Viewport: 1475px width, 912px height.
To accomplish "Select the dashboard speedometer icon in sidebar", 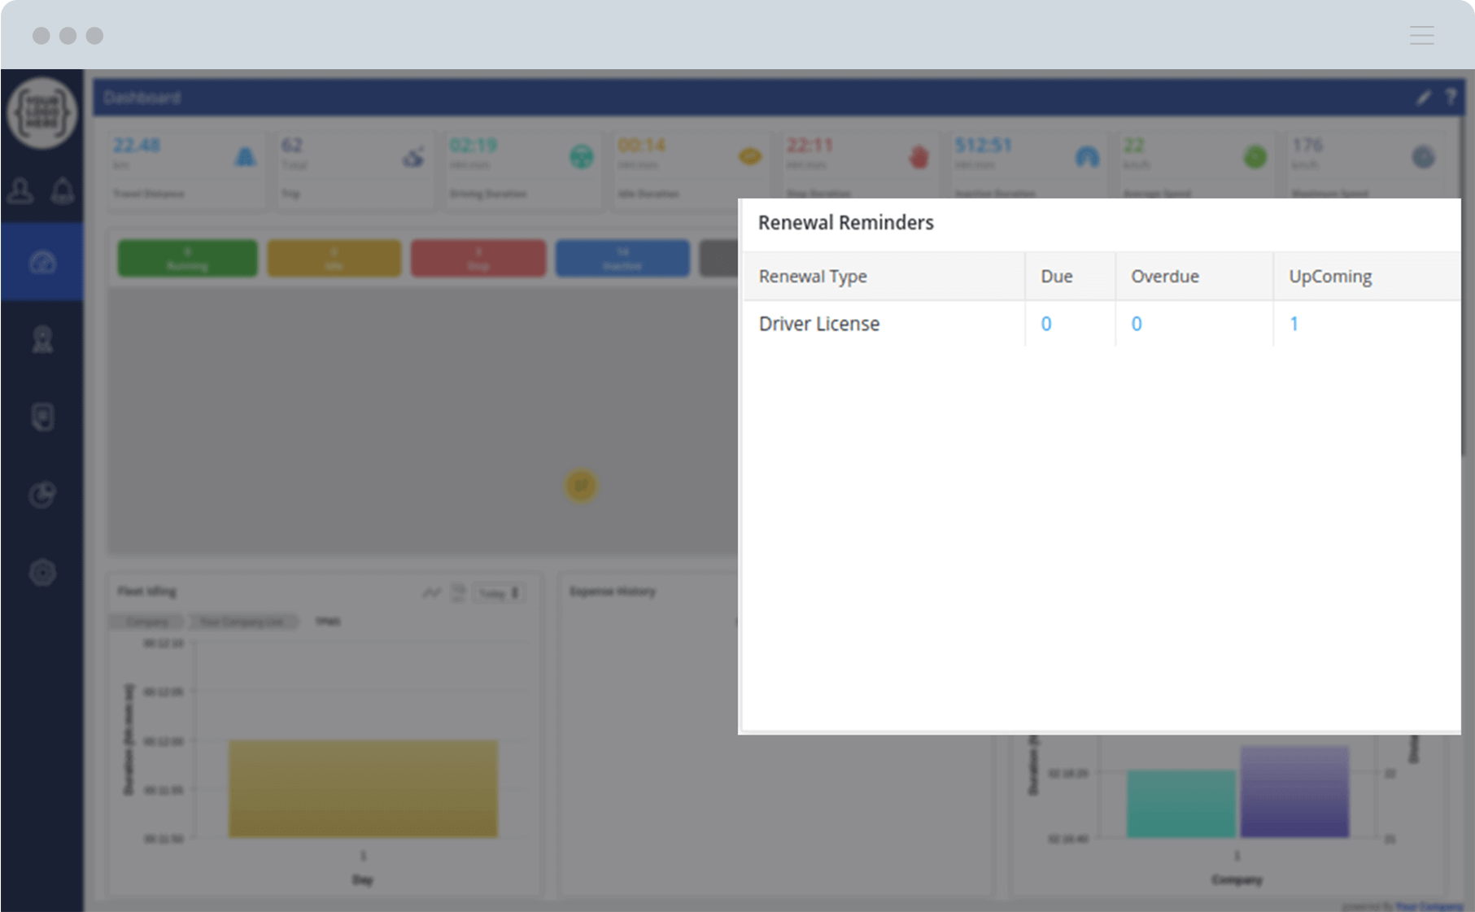I will 42,262.
